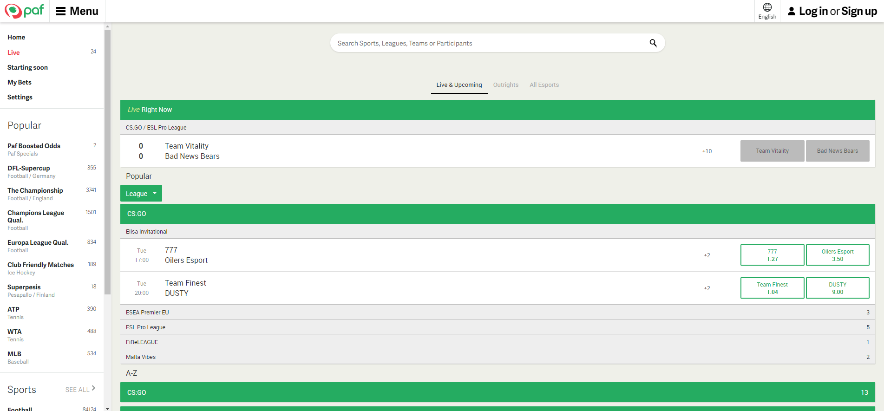Image resolution: width=884 pixels, height=411 pixels.
Task: Open My Bets in the sidebar
Action: pos(20,82)
